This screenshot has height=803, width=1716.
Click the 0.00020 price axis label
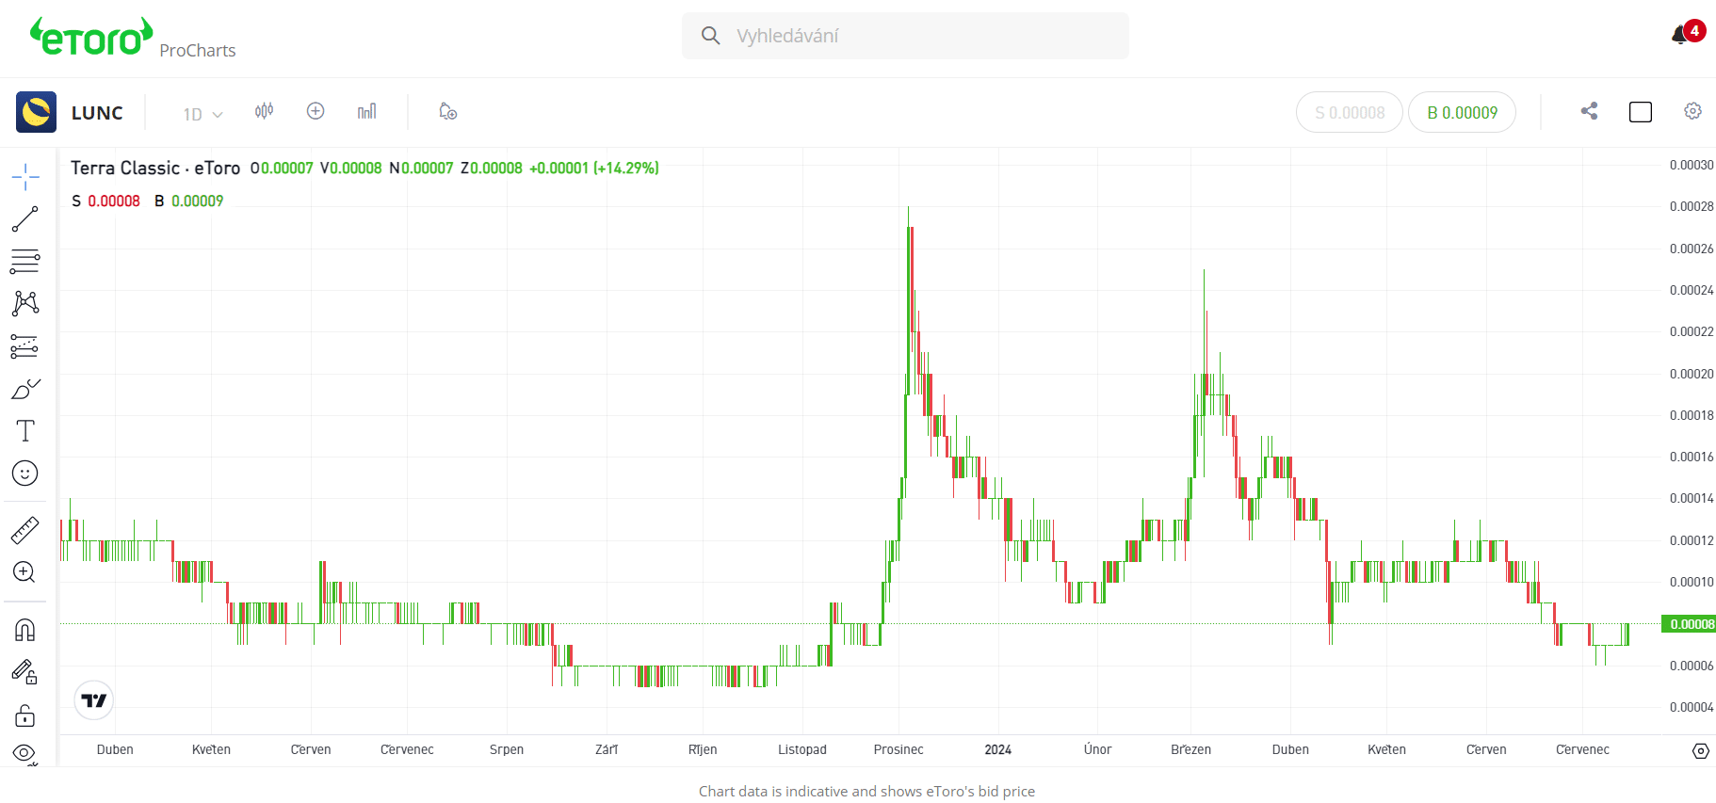(1692, 374)
